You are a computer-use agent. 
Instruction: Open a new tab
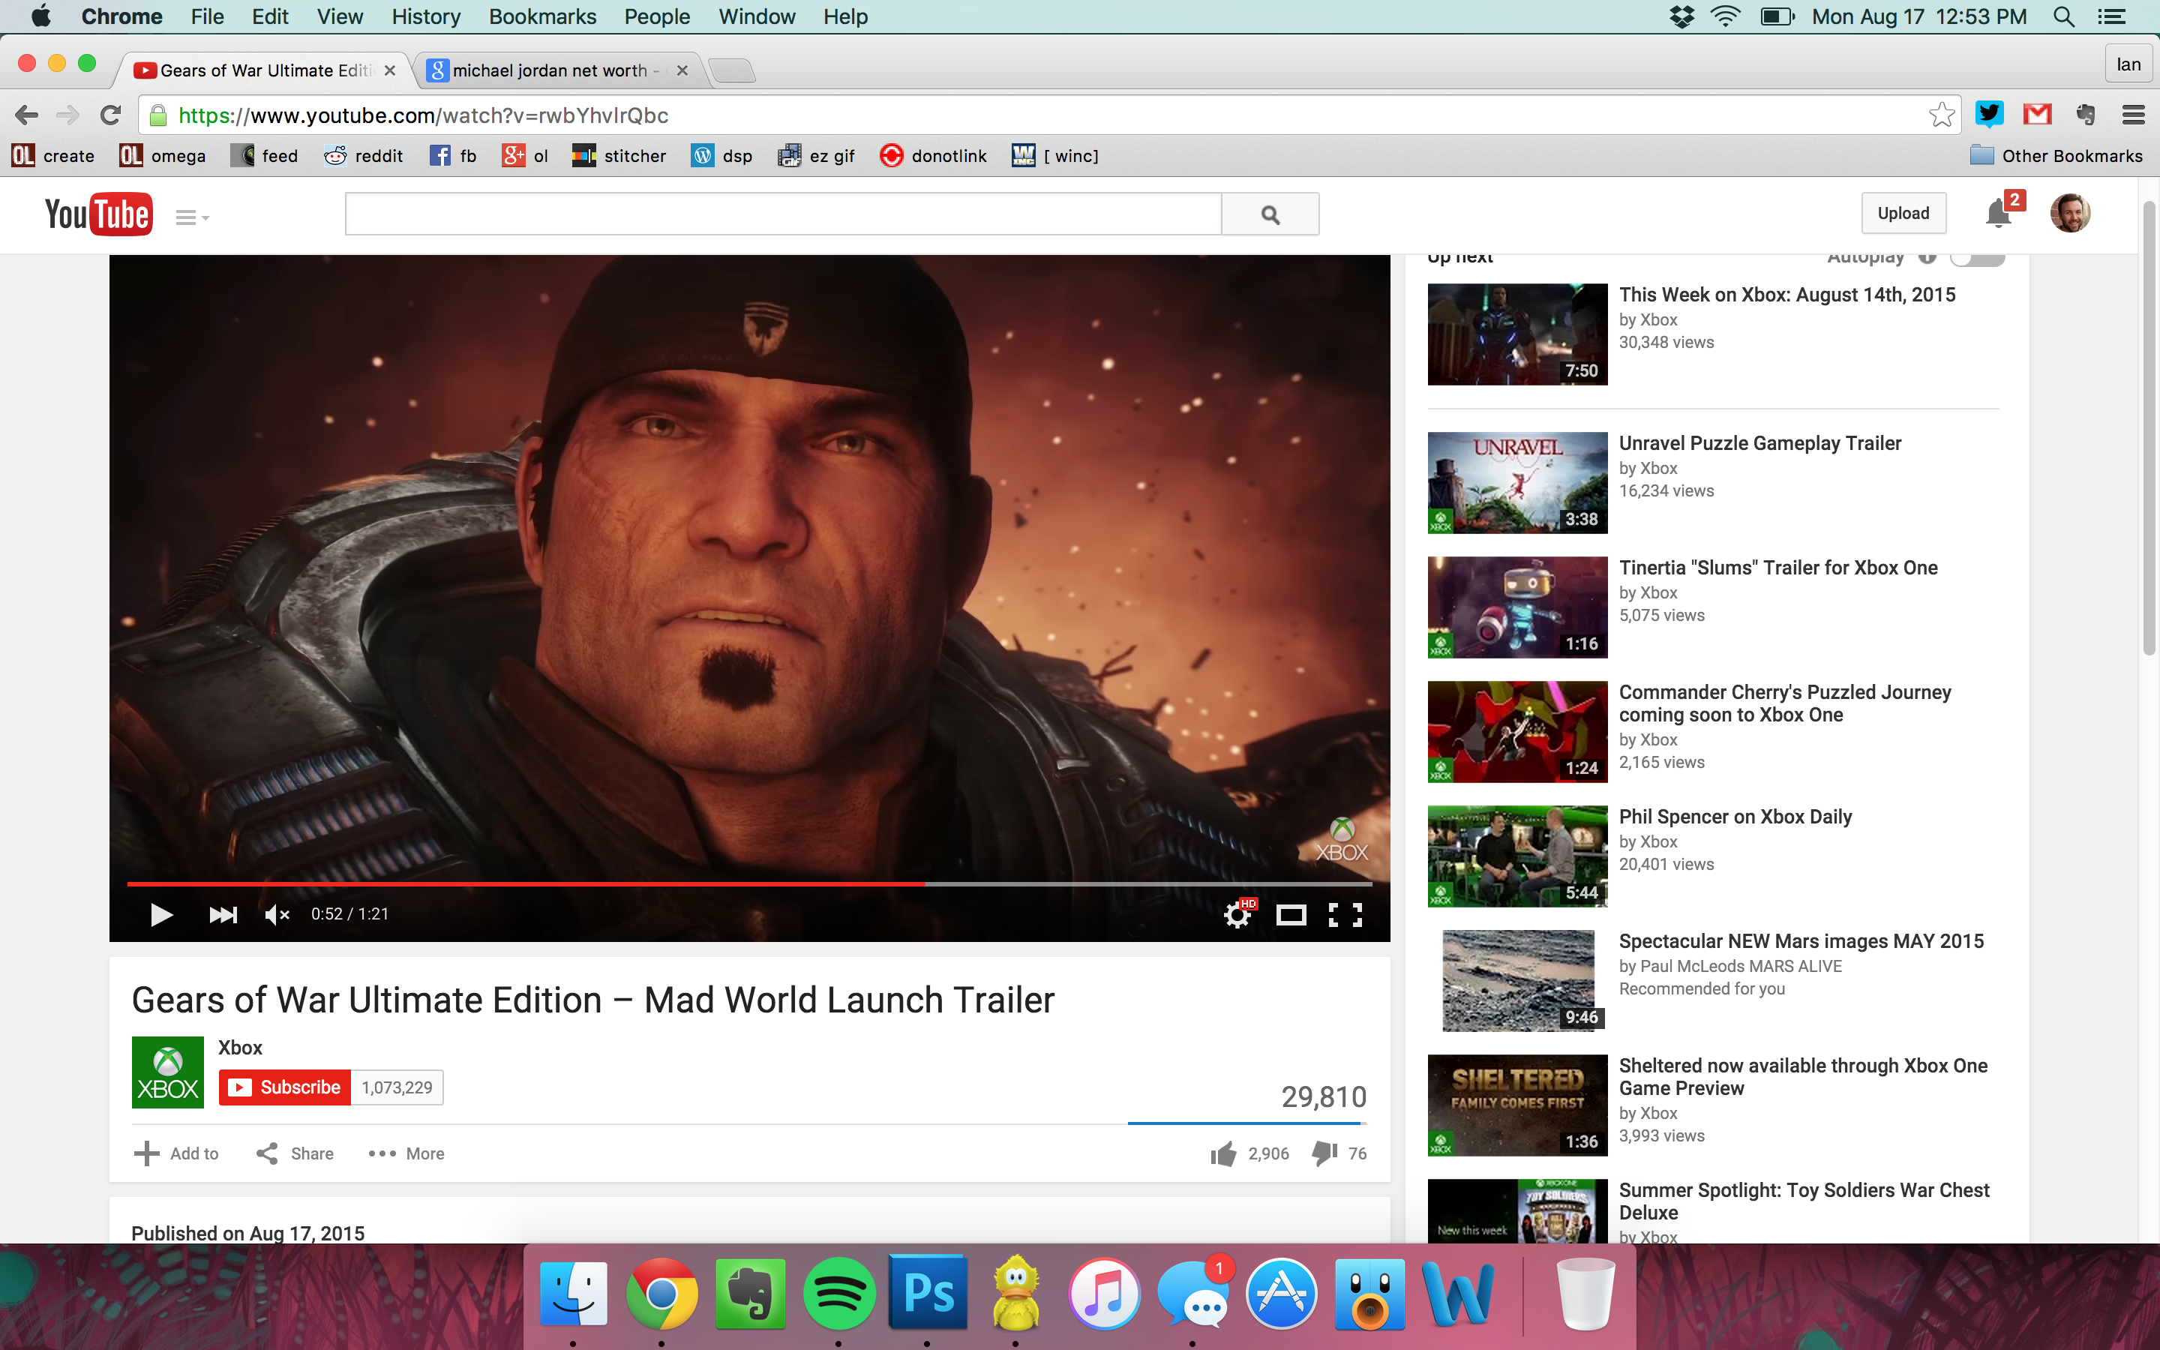[x=733, y=70]
